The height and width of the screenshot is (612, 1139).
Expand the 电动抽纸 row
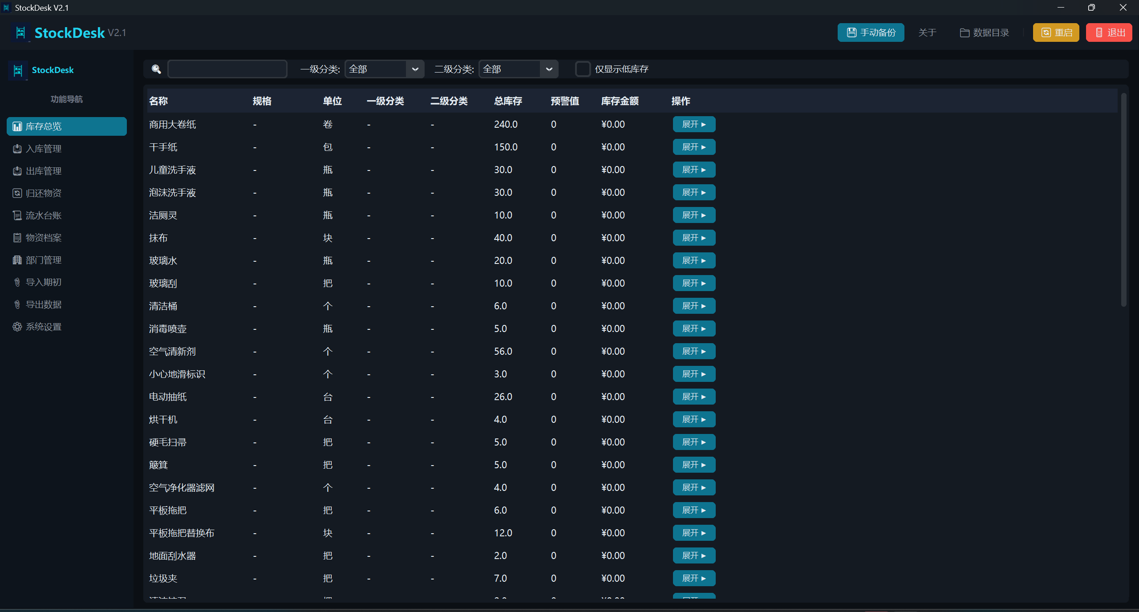tap(694, 397)
